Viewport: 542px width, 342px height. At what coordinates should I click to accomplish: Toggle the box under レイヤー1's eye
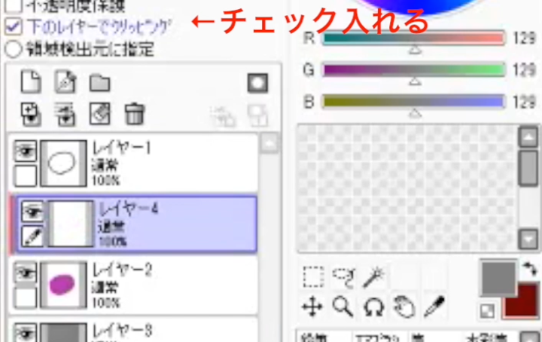tap(26, 176)
